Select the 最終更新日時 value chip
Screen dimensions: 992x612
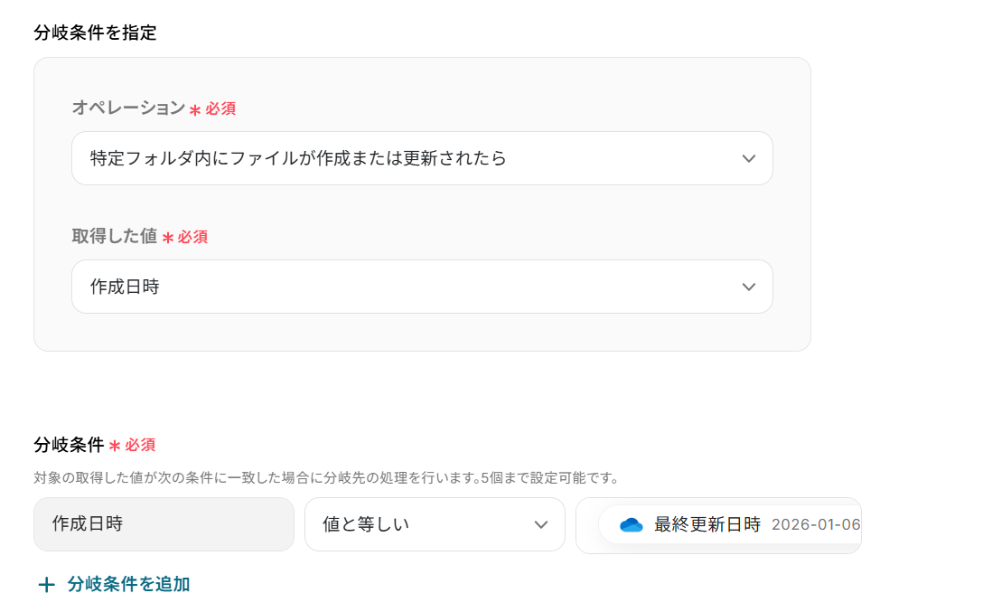coord(707,525)
